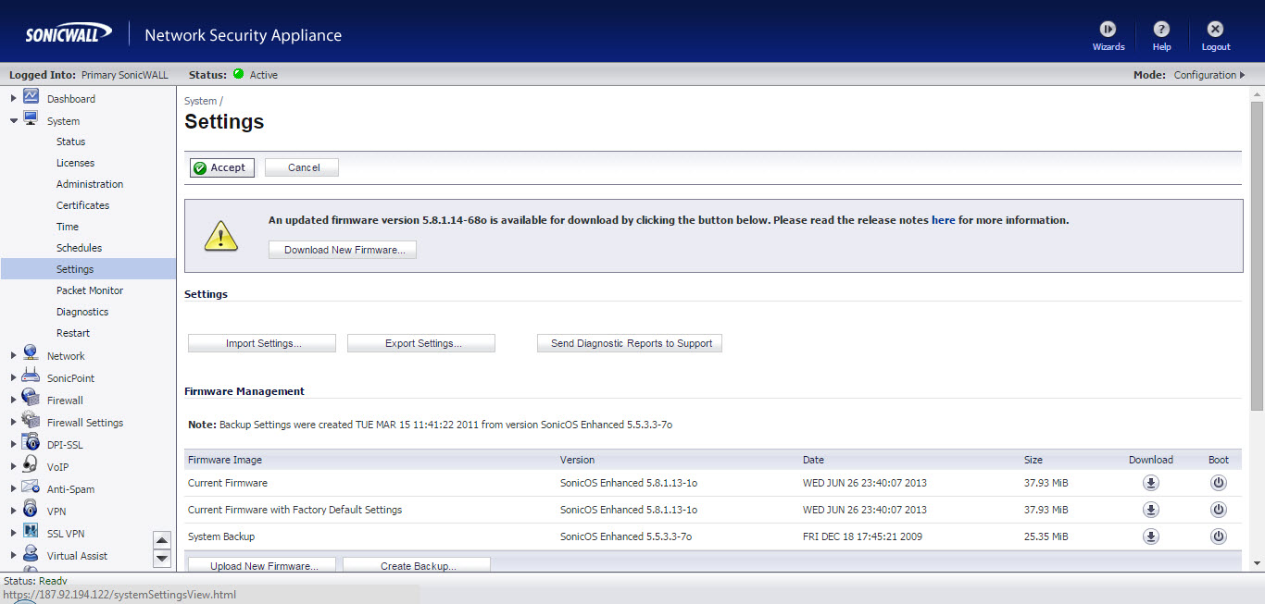Image resolution: width=1265 pixels, height=604 pixels.
Task: Click the Logout icon
Action: point(1215,30)
